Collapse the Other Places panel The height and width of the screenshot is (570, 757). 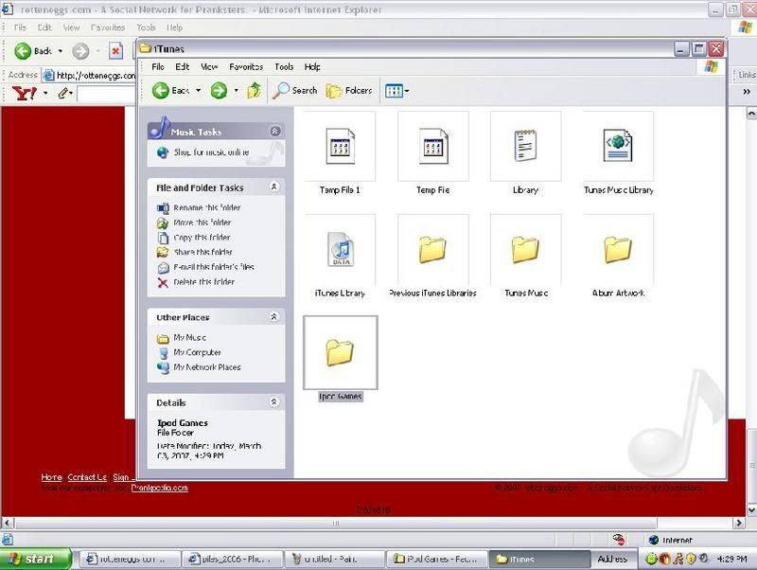pos(273,316)
